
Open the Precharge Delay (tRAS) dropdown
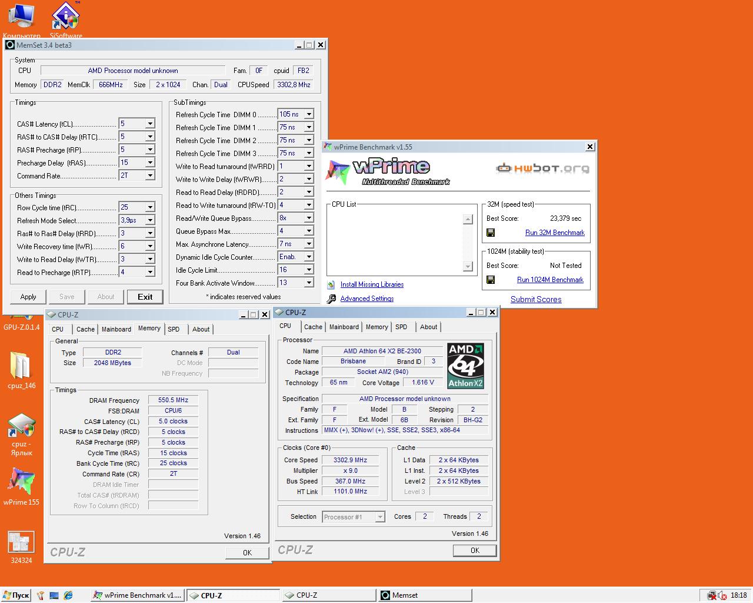[x=150, y=163]
